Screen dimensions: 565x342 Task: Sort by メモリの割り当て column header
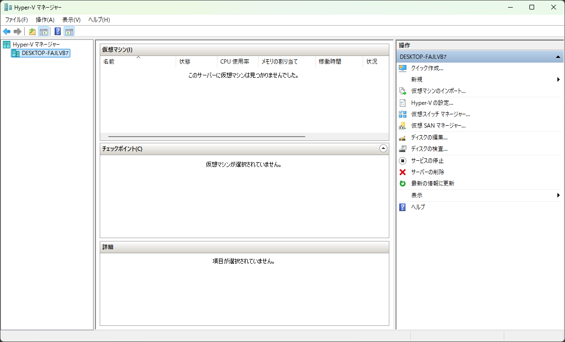point(287,62)
